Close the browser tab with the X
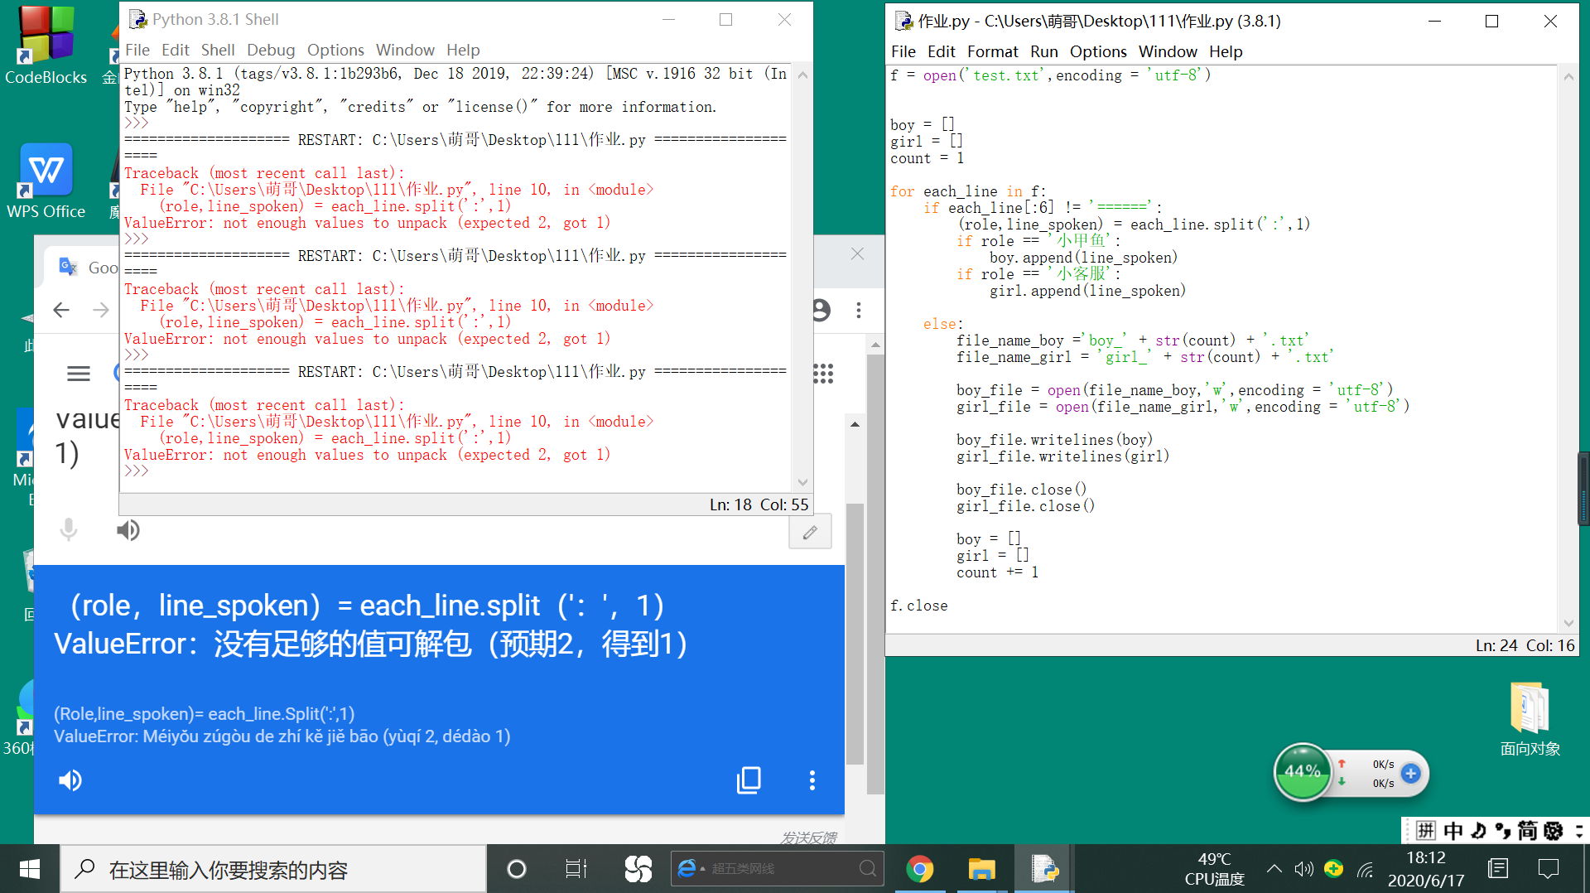Viewport: 1590px width, 893px height. pos(857,254)
